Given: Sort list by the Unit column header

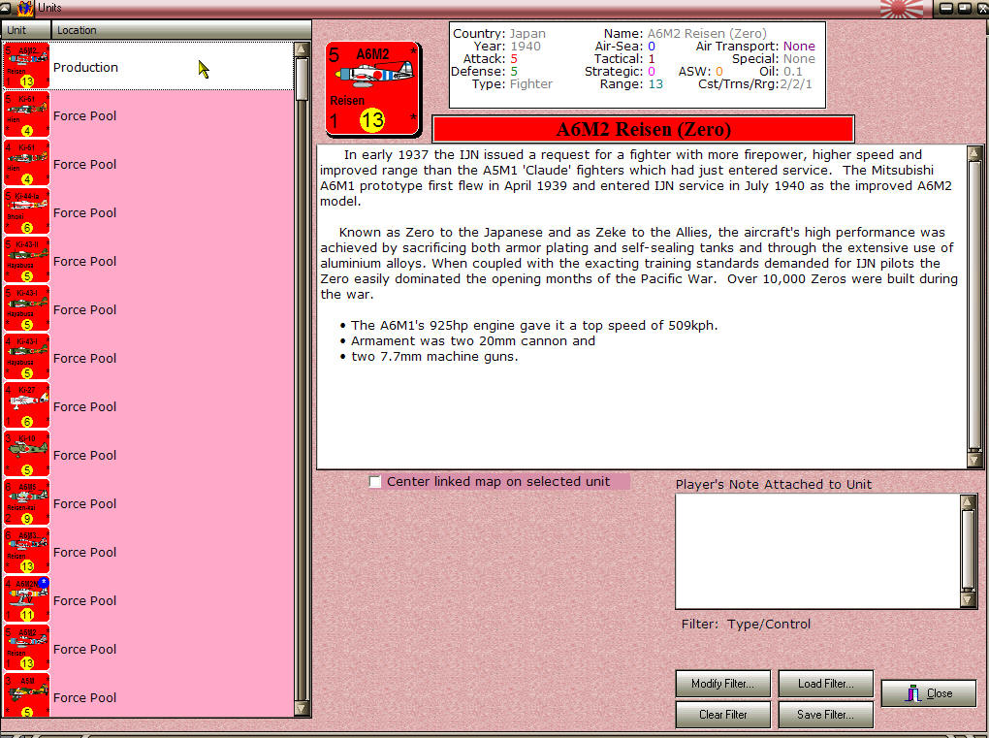Looking at the screenshot, I should click(x=26, y=30).
